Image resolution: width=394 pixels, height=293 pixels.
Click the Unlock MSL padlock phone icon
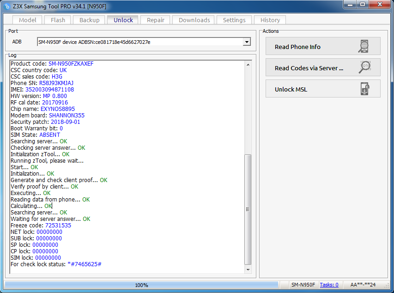click(x=365, y=89)
